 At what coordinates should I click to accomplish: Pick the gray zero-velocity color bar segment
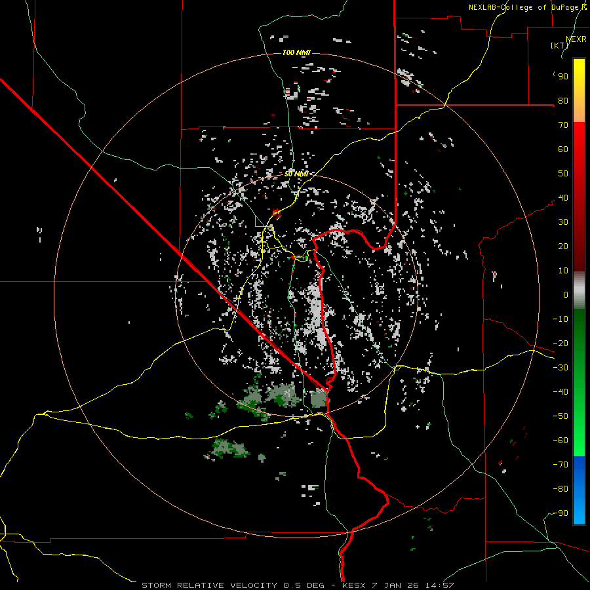pyautogui.click(x=579, y=290)
